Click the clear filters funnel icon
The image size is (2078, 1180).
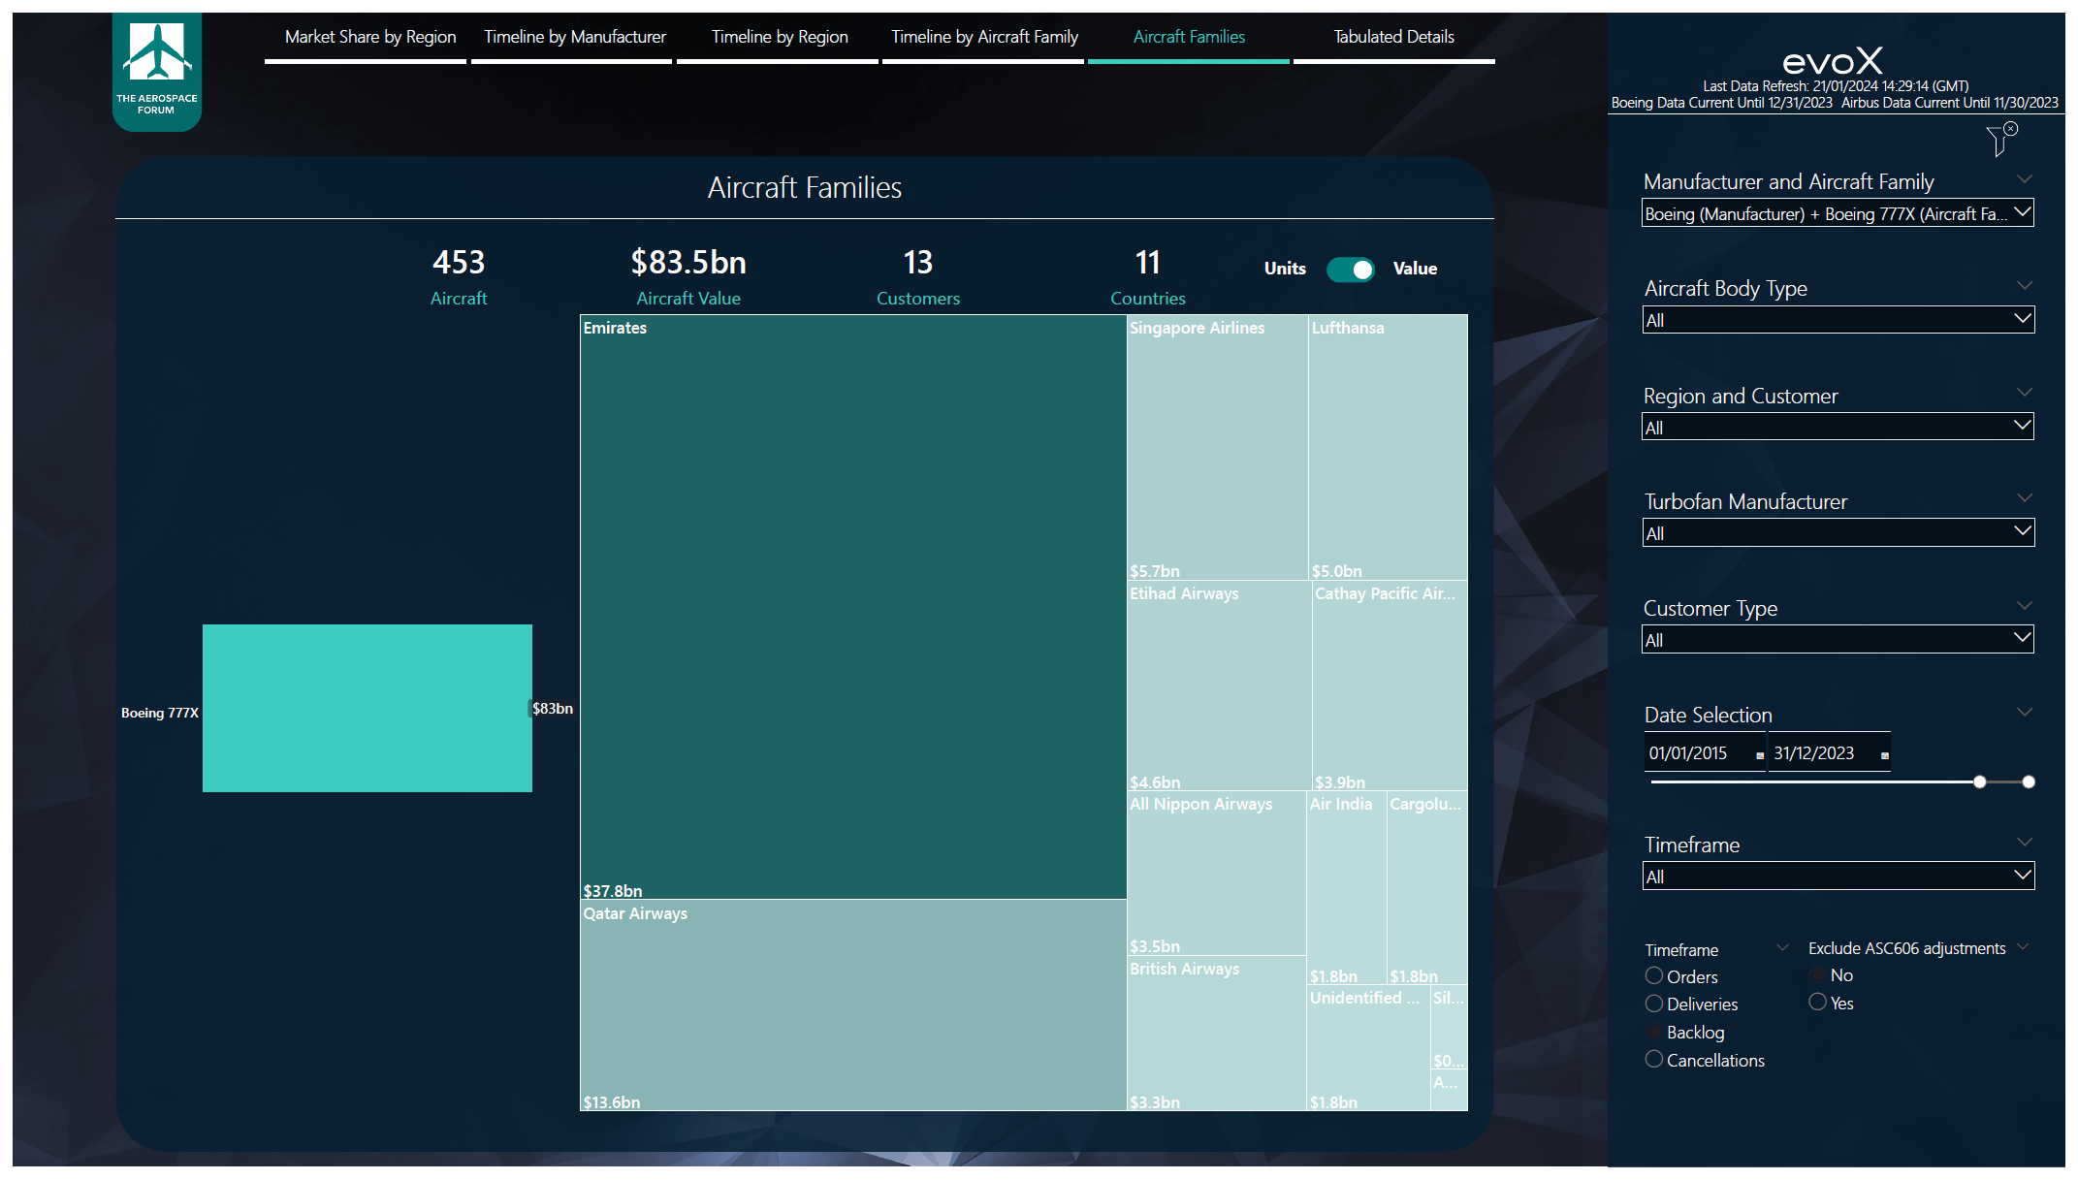click(2000, 140)
